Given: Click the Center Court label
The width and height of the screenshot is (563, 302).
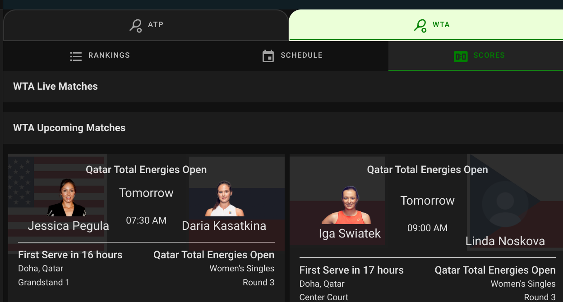Looking at the screenshot, I should click(x=324, y=297).
